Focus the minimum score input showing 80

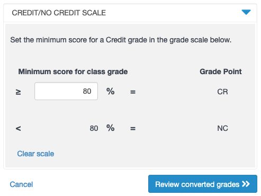coord(66,91)
